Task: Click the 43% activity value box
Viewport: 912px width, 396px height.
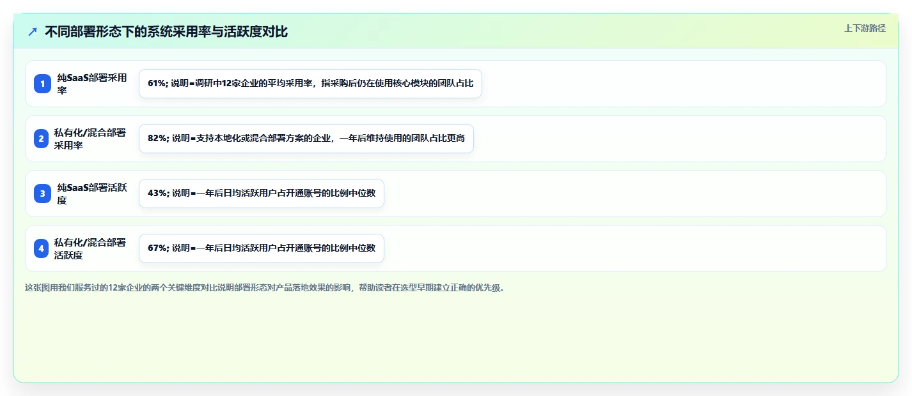Action: pos(262,194)
